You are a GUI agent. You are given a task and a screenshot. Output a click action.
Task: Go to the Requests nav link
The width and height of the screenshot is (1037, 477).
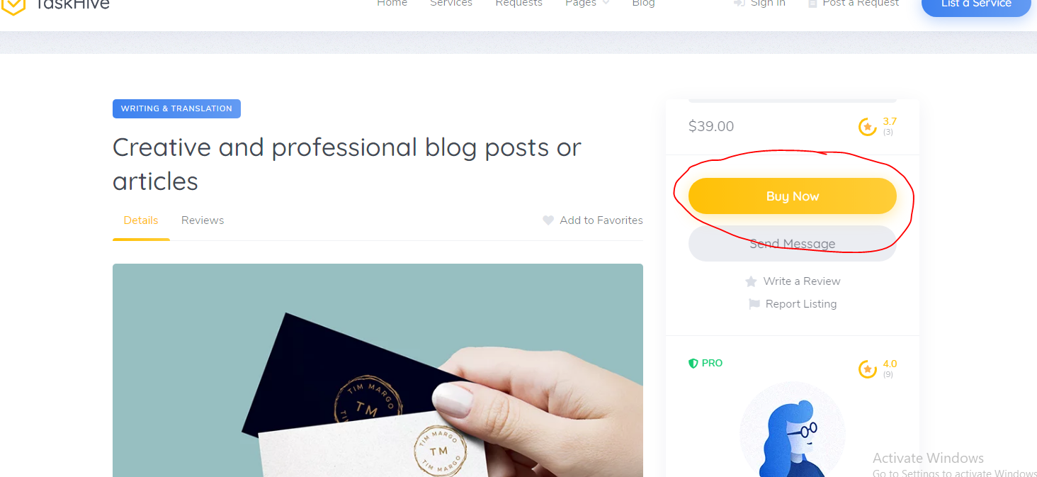click(x=518, y=4)
